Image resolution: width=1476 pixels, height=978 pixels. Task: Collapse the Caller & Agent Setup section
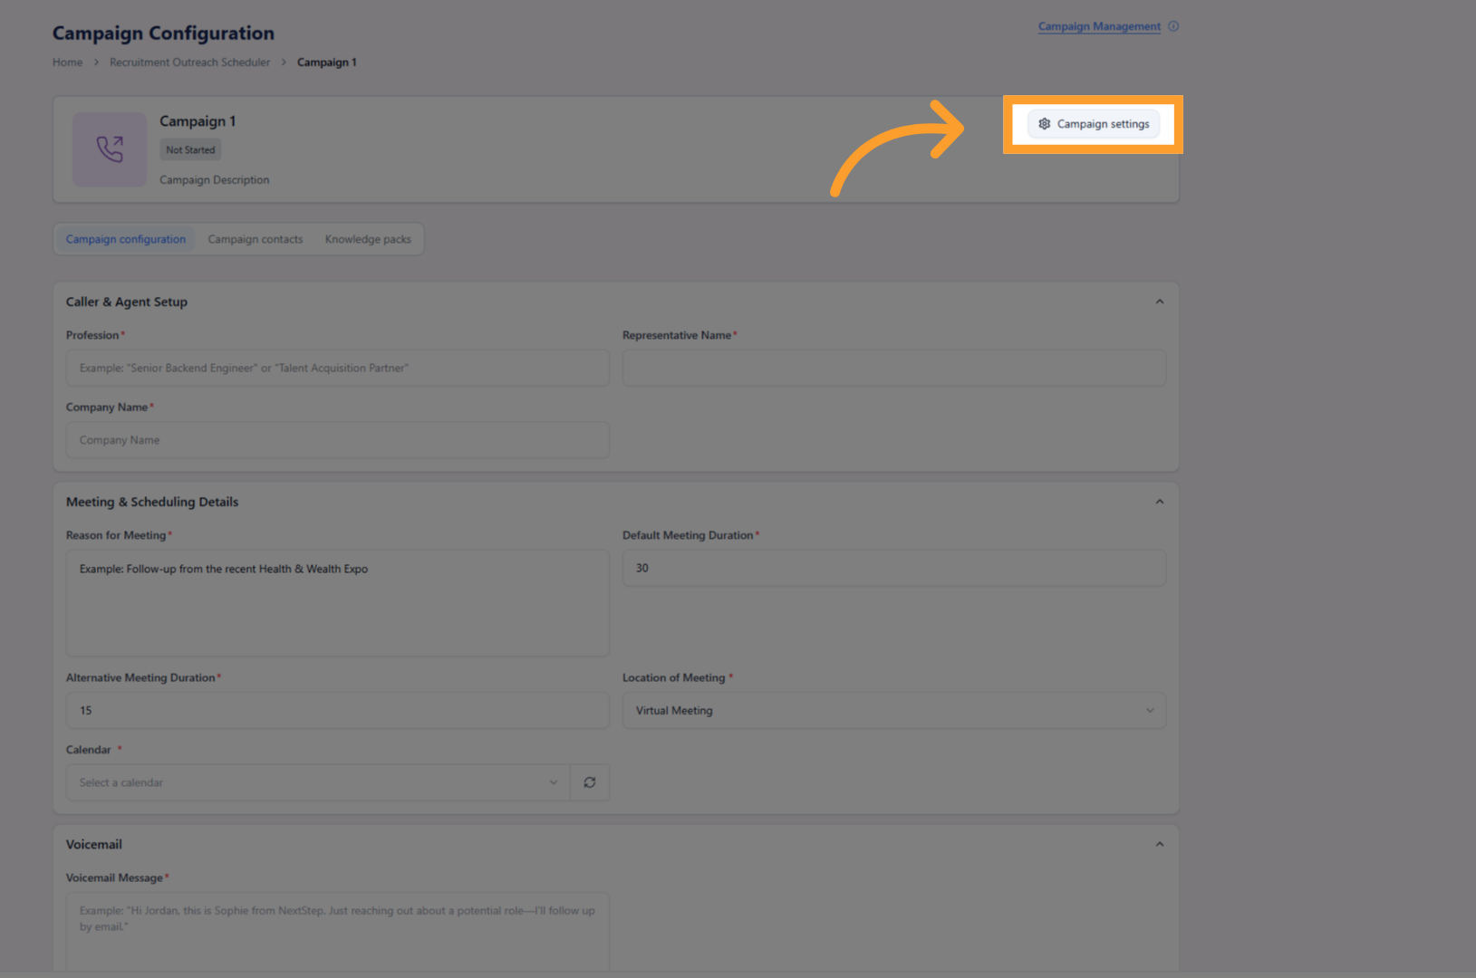[x=1160, y=302]
